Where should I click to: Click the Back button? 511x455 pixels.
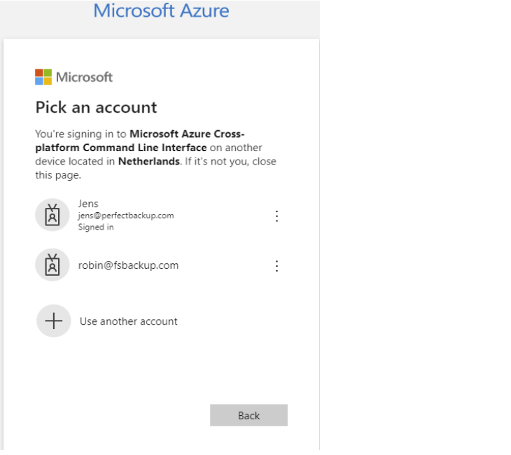coord(248,415)
